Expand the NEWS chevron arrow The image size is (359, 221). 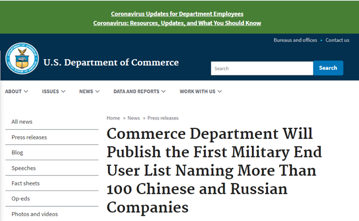click(98, 91)
